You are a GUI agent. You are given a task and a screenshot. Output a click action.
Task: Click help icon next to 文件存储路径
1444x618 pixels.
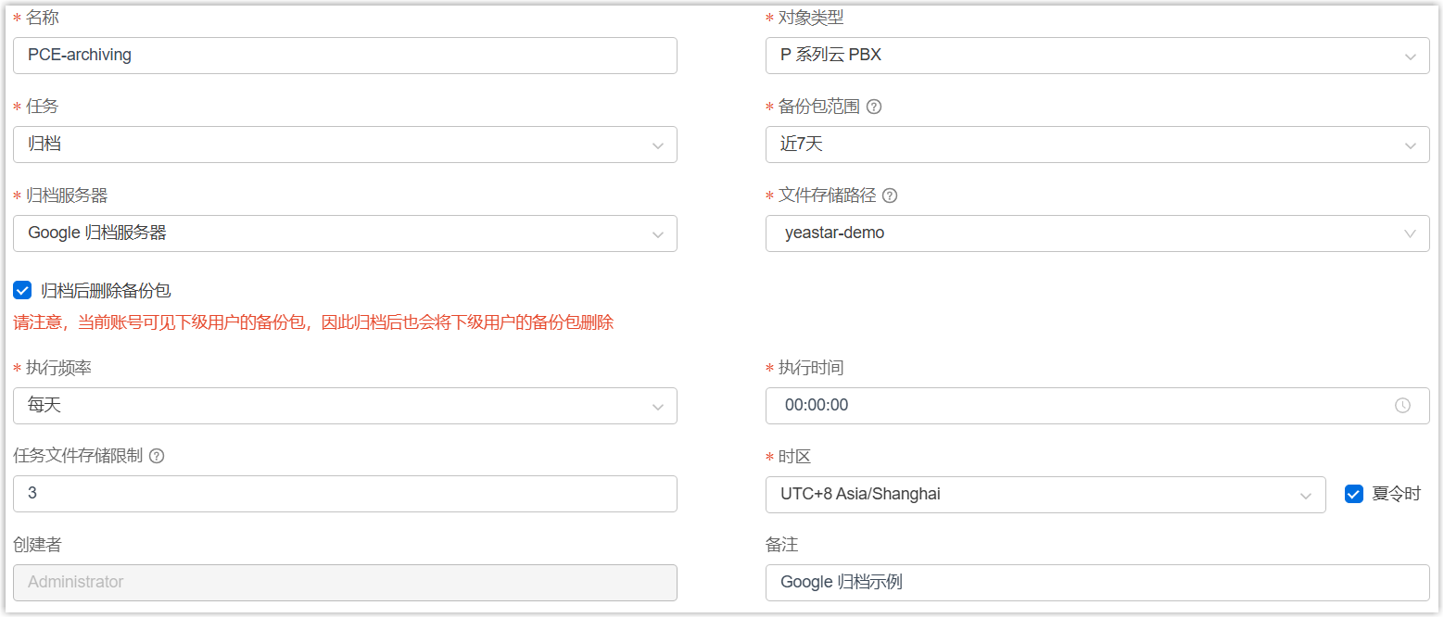click(890, 195)
